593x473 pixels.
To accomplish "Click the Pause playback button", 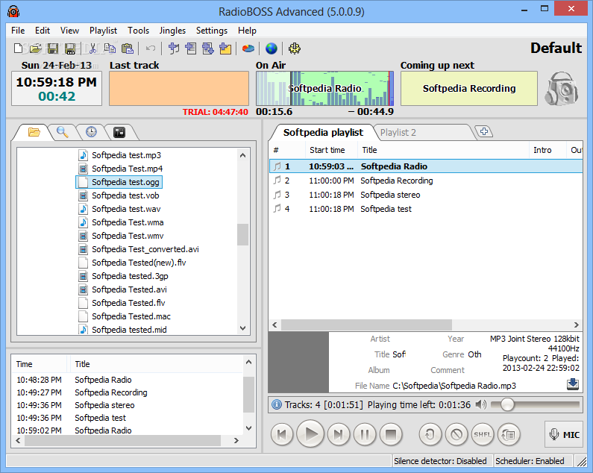I will click(x=365, y=434).
